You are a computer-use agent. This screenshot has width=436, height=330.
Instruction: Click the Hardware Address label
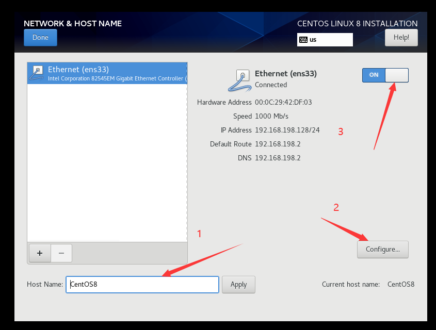coord(224,102)
